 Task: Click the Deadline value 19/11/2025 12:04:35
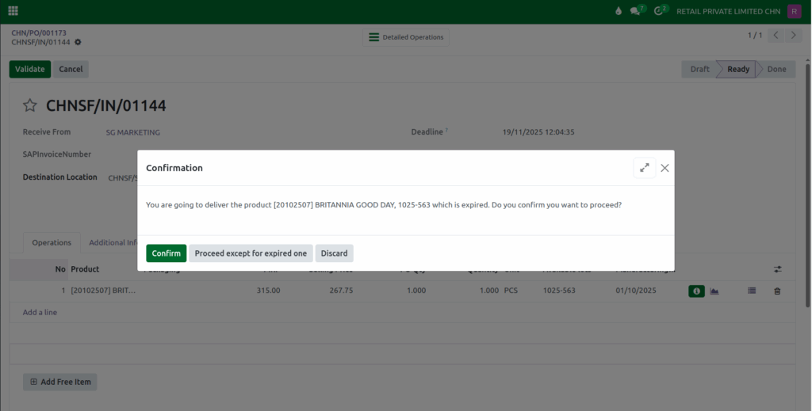point(538,131)
